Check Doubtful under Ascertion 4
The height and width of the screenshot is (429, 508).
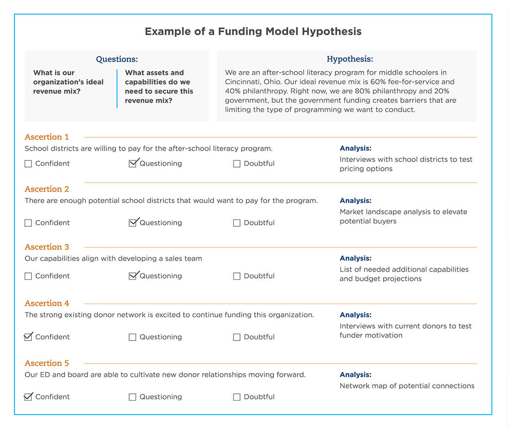[237, 337]
